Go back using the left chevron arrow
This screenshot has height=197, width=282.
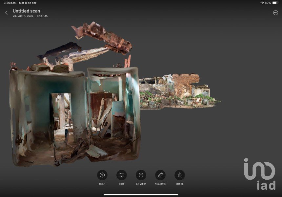6,13
